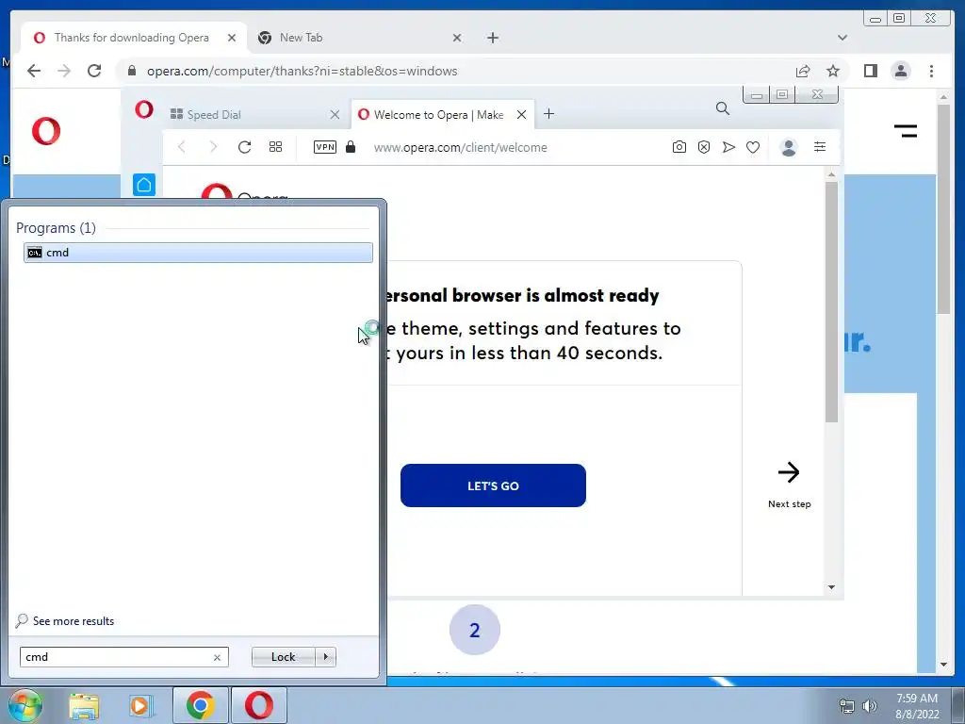This screenshot has height=724, width=965.
Task: Open Opera's Easy Setup sliders icon
Action: click(x=820, y=146)
